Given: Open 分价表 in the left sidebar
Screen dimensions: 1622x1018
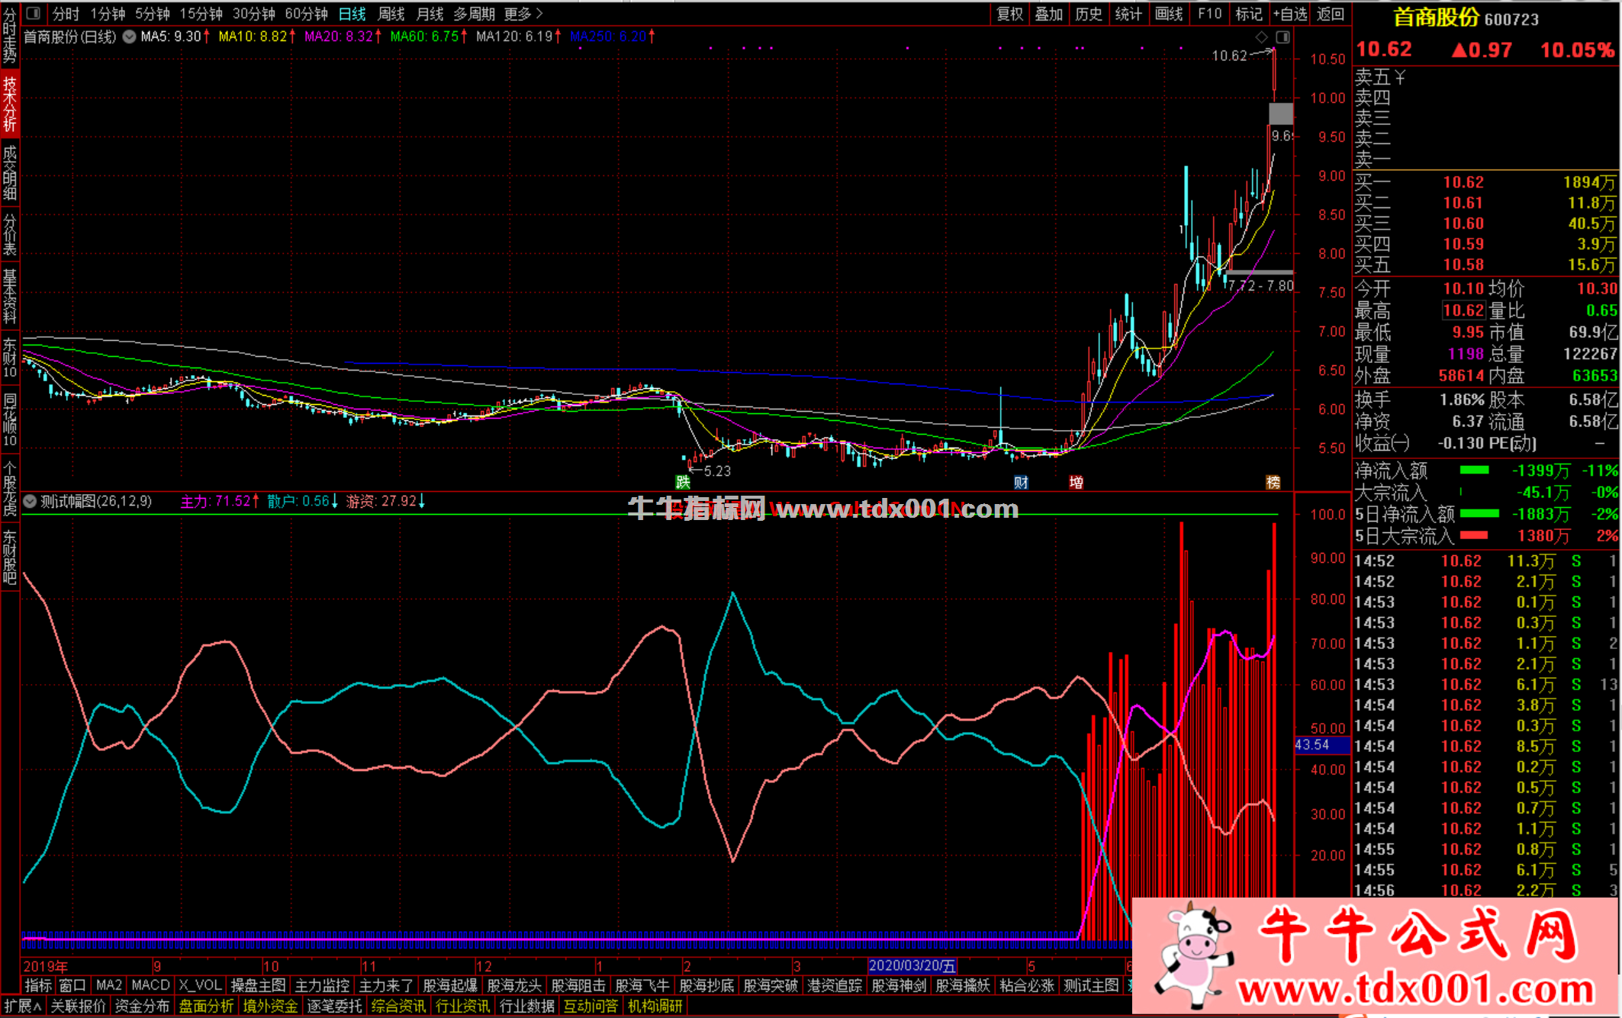Looking at the screenshot, I should pos(9,234).
